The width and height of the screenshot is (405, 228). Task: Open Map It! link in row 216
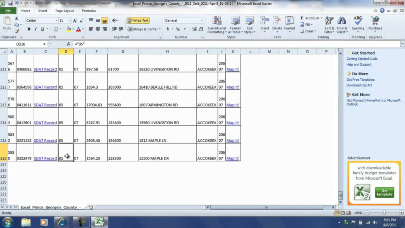click(x=233, y=158)
